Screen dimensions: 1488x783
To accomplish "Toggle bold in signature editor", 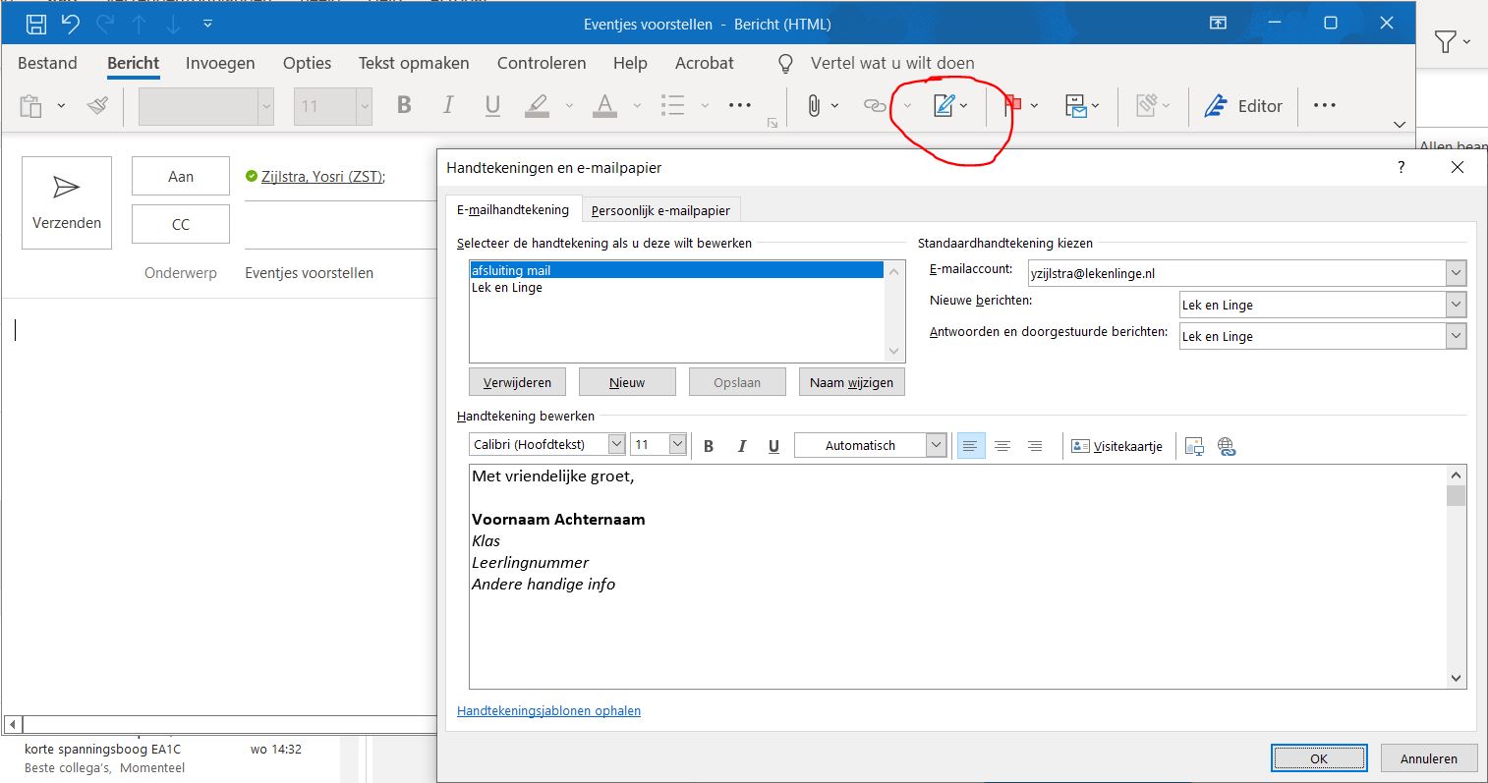I will [709, 446].
